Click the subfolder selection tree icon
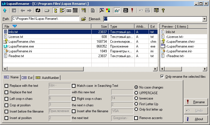 [x=84, y=10]
